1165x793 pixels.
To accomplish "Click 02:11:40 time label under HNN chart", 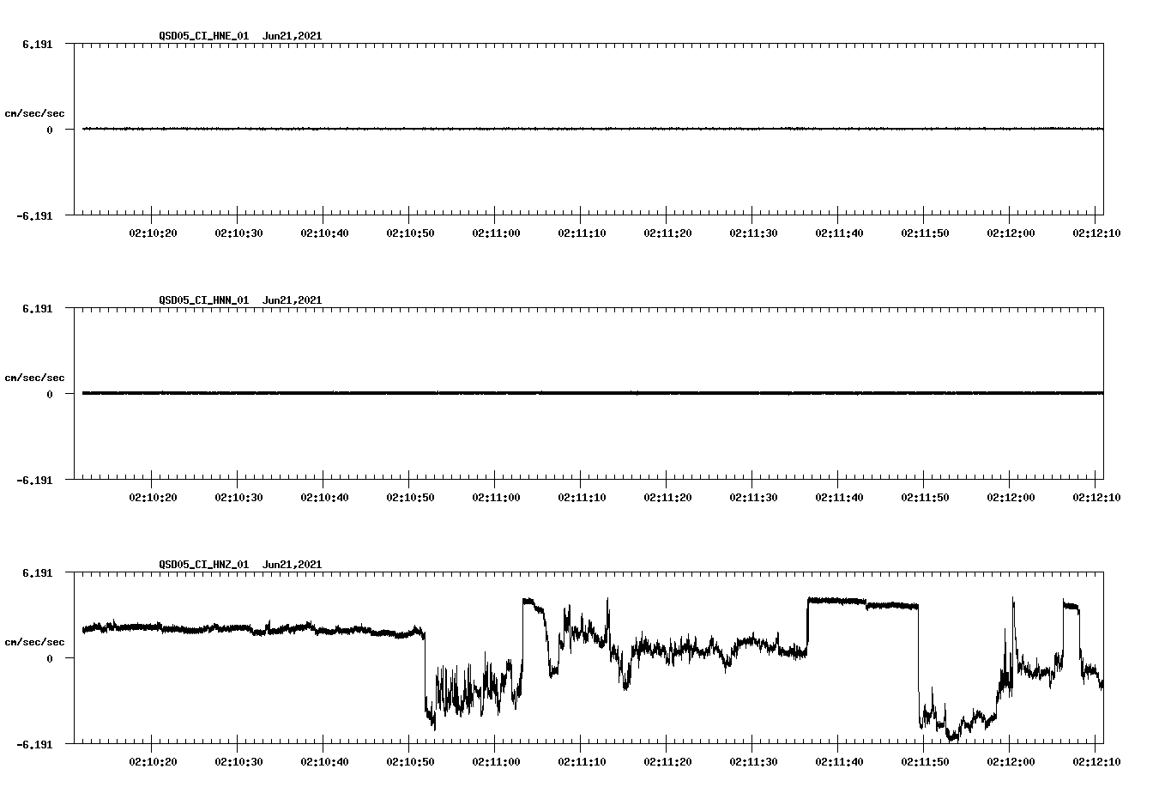I will tap(839, 497).
